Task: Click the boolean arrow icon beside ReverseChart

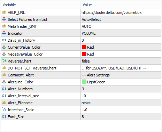Action: pos(4,61)
